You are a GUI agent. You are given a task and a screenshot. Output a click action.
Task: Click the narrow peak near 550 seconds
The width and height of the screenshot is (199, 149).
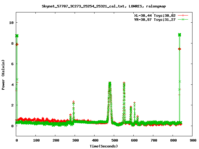124,102
